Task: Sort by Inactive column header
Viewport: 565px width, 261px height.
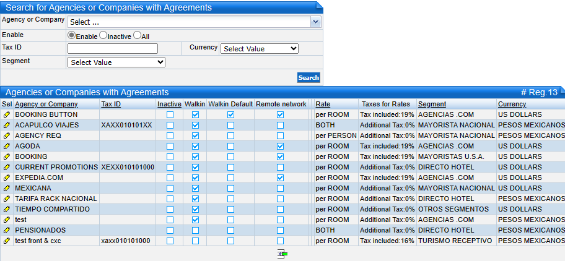Action: pos(169,105)
